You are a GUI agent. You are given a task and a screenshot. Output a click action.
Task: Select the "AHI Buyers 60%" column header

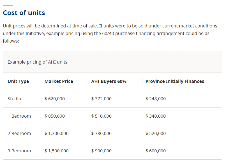click(x=109, y=81)
